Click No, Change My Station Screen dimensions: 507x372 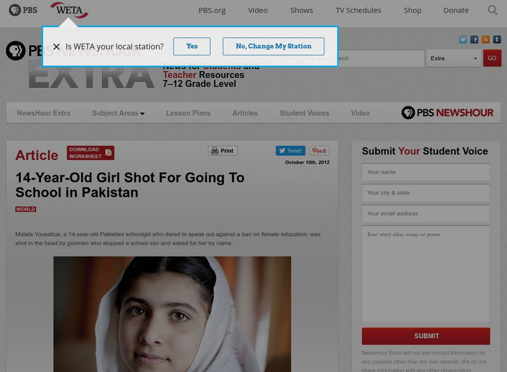coord(273,46)
